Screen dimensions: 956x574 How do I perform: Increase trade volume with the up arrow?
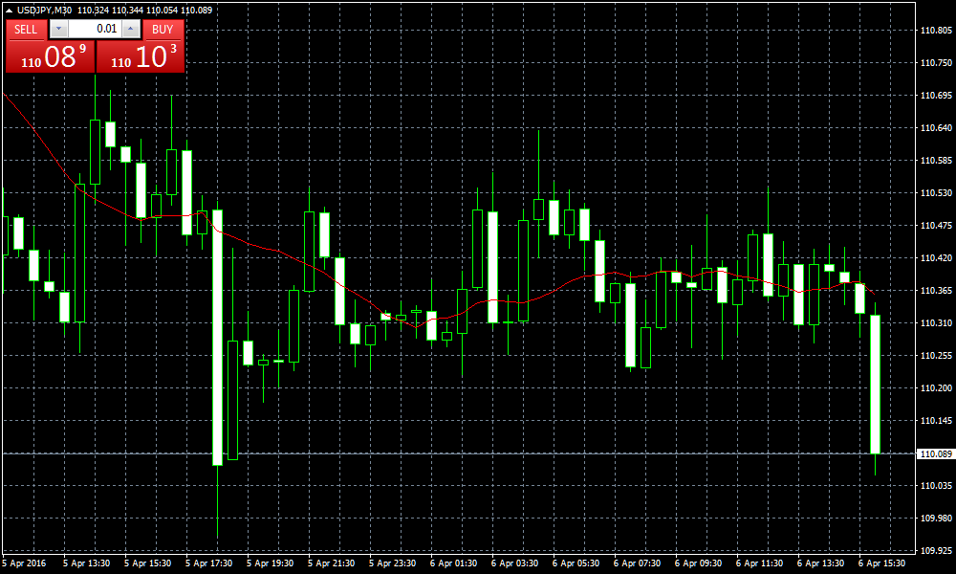pos(130,30)
